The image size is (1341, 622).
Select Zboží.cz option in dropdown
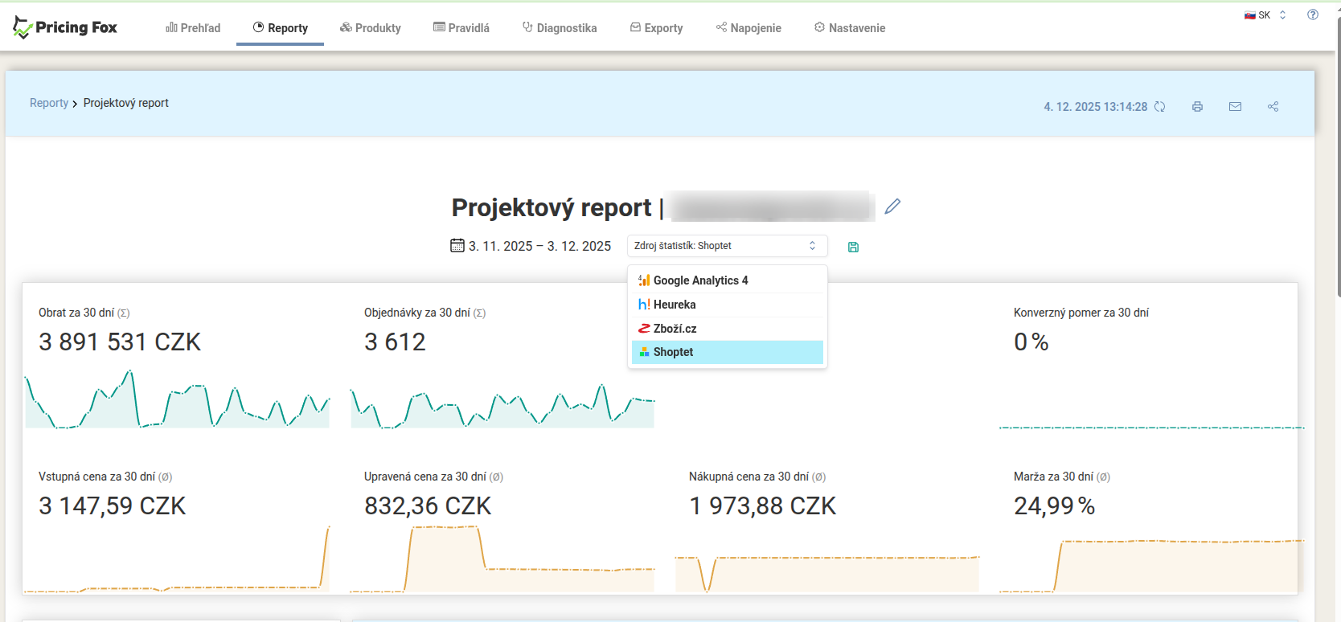tap(674, 329)
